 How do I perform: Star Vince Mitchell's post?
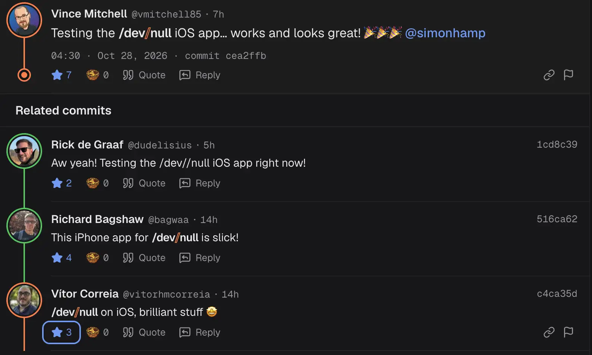[x=62, y=75]
